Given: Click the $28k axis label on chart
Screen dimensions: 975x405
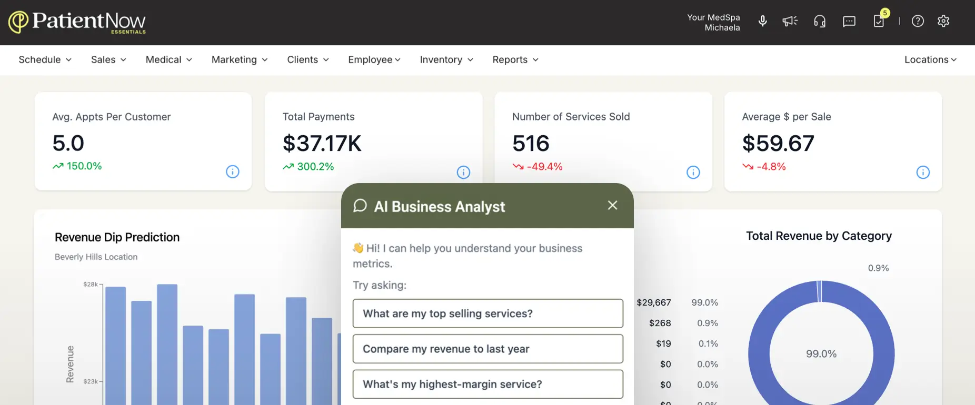Looking at the screenshot, I should click(x=91, y=285).
